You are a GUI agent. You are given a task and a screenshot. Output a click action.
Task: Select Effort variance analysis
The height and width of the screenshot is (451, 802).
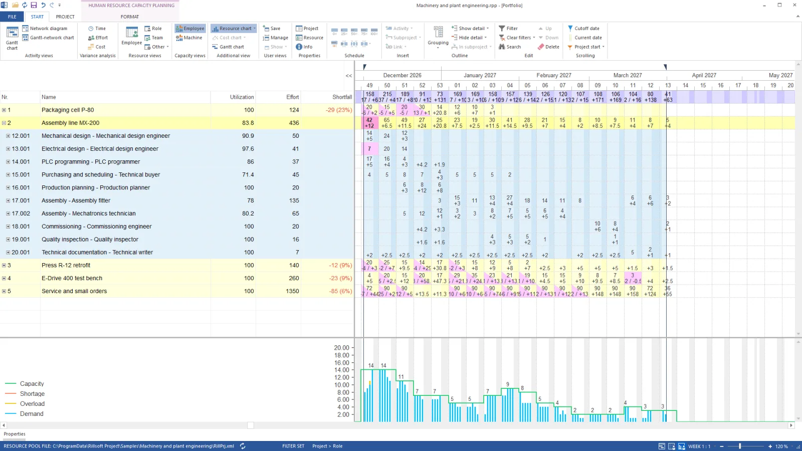click(x=98, y=38)
